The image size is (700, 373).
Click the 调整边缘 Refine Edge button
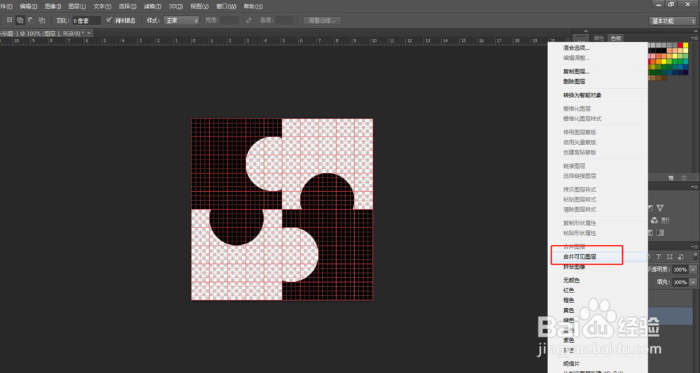tap(322, 20)
